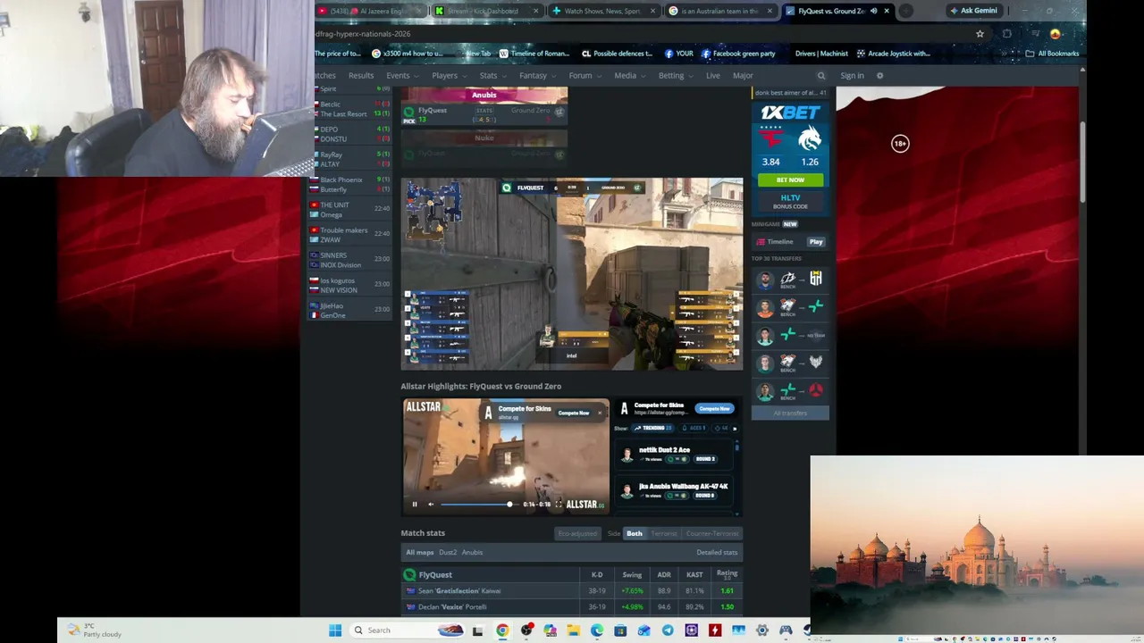The width and height of the screenshot is (1144, 643).
Task: Open Google Chrome from the taskbar
Action: [502, 630]
